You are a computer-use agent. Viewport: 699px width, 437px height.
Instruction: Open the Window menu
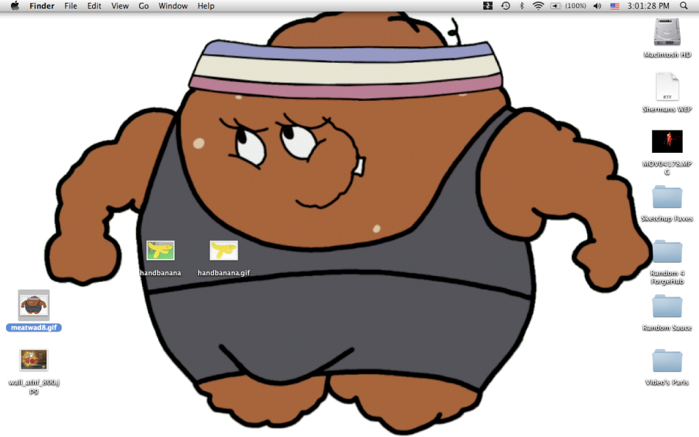173,5
